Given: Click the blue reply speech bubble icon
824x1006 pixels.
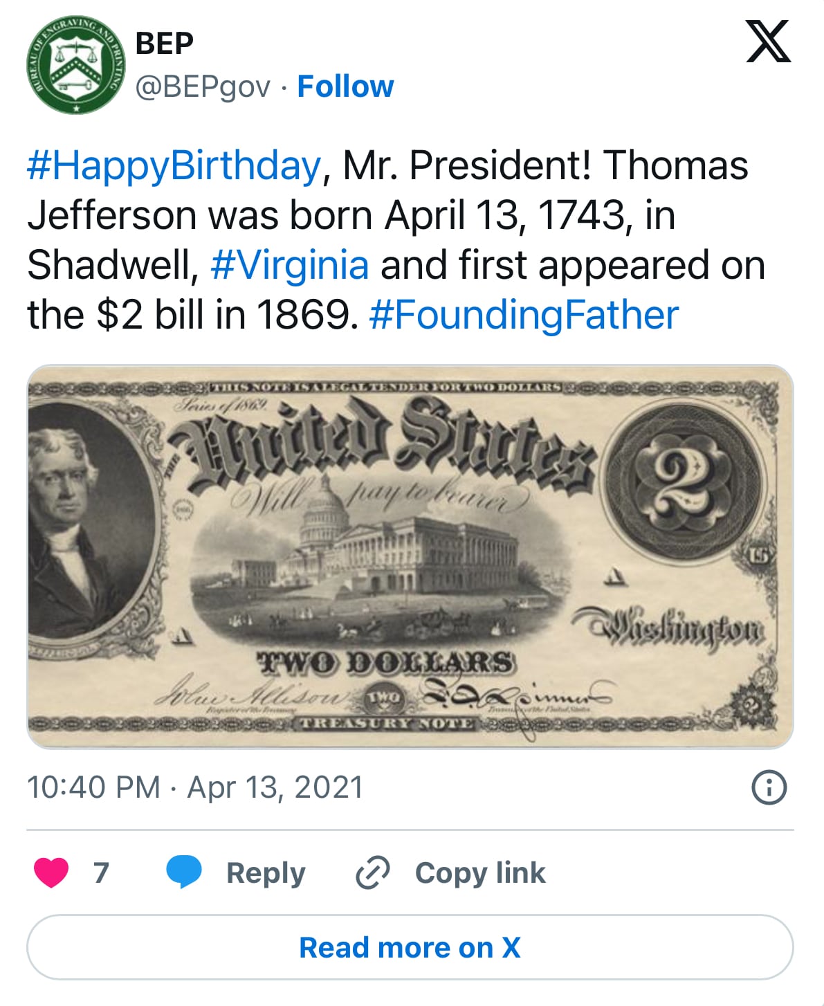Looking at the screenshot, I should (184, 872).
